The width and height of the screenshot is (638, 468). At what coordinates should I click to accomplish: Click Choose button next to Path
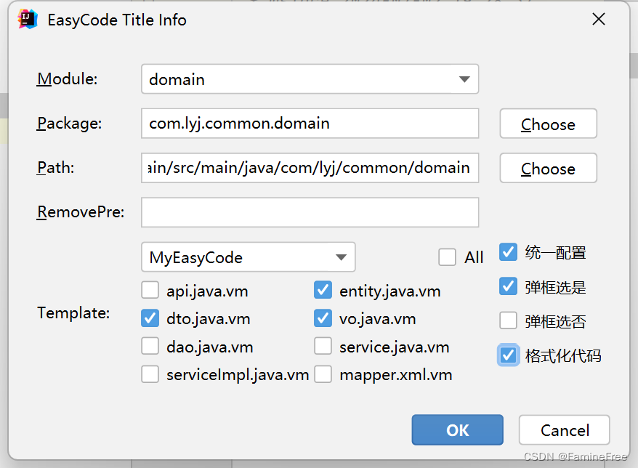[x=548, y=168]
